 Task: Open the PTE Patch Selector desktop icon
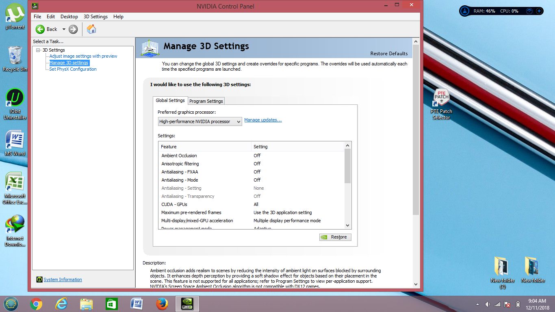pyautogui.click(x=441, y=97)
